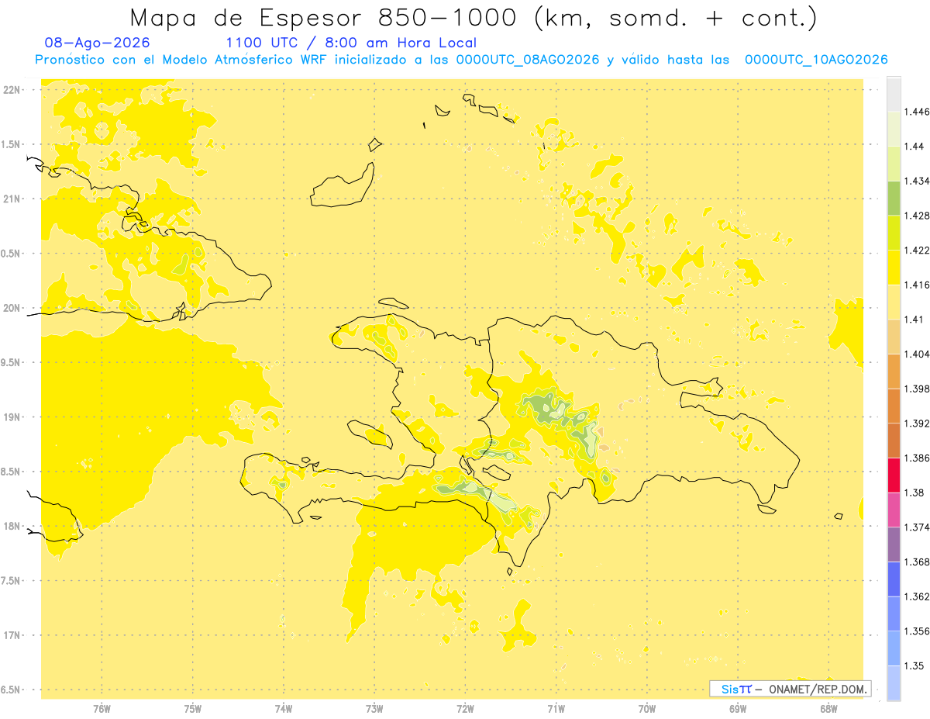
Task: Click the legend value 1.41
Action: [x=914, y=320]
